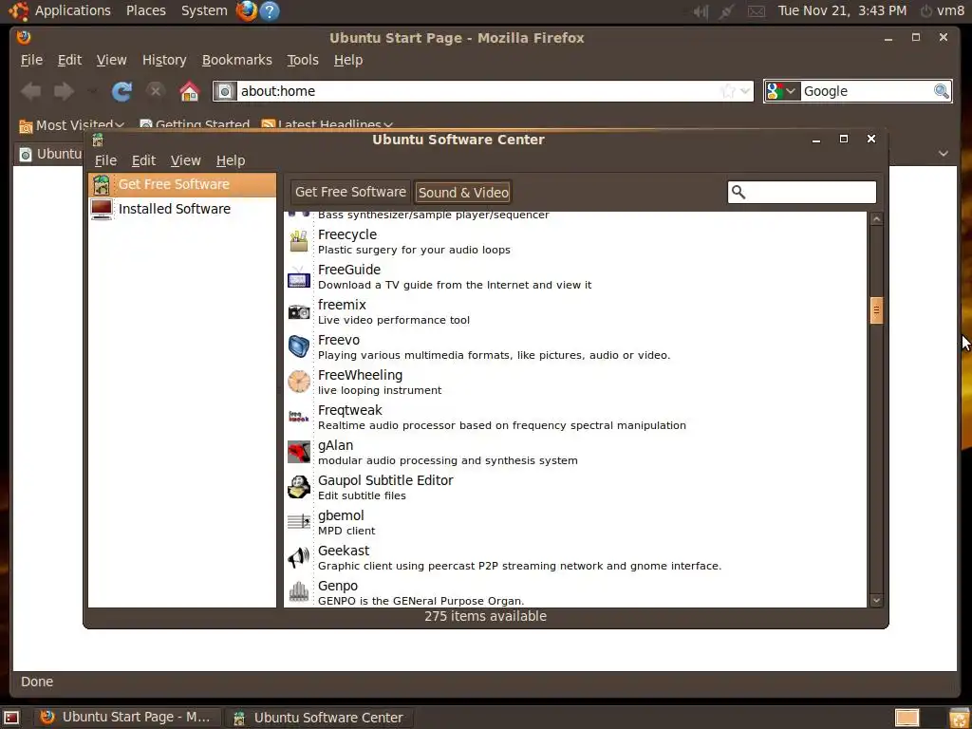Select the Freqtweak entry name

click(x=349, y=410)
